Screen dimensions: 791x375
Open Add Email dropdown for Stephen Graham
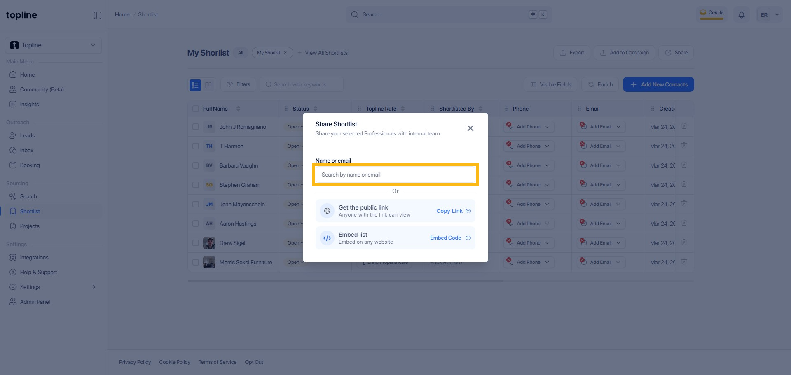point(601,185)
